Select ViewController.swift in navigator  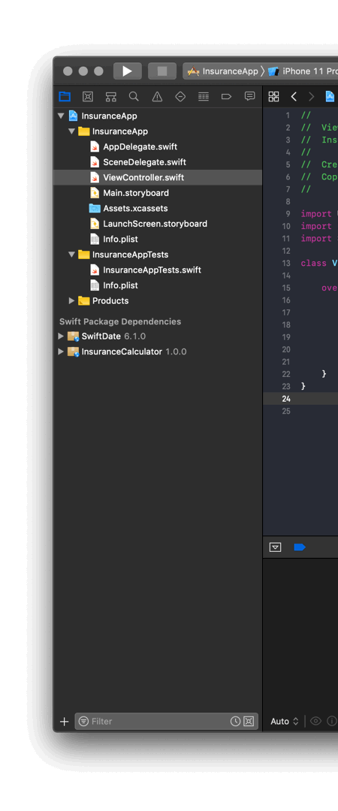[x=158, y=177]
